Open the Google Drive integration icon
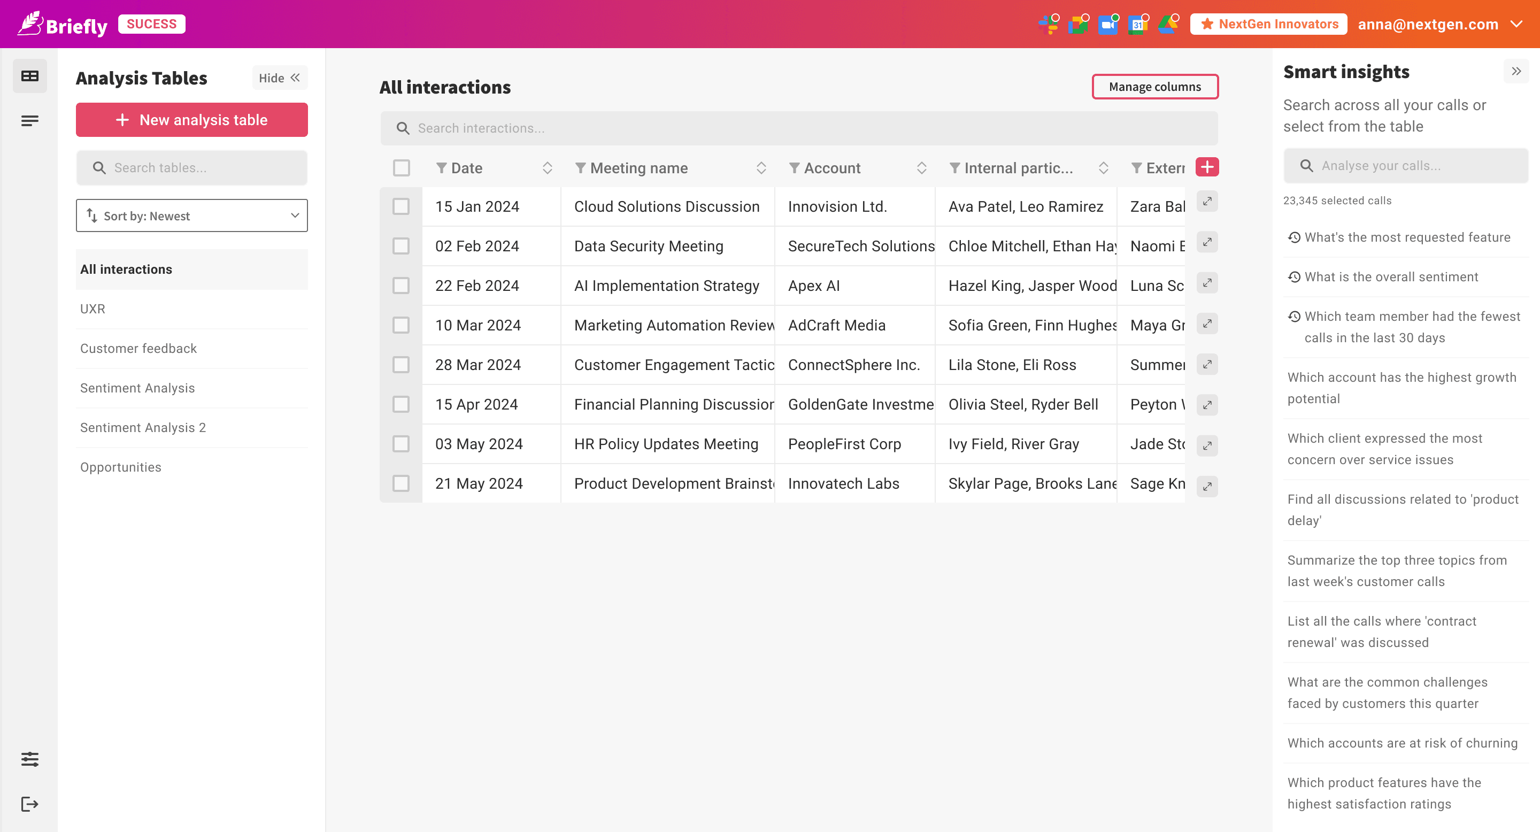The height and width of the screenshot is (832, 1540). (x=1167, y=25)
